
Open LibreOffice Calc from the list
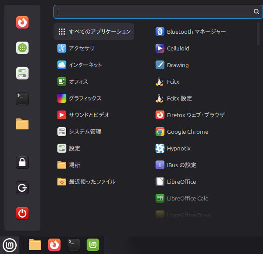coord(187,198)
